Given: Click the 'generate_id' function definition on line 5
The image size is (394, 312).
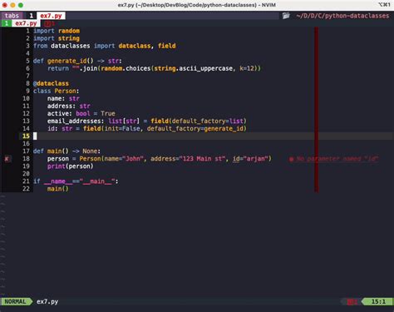Looking at the screenshot, I should point(66,61).
